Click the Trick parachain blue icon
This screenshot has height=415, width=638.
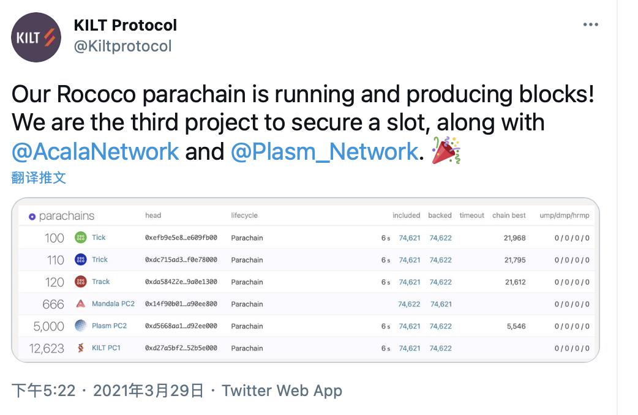[80, 260]
